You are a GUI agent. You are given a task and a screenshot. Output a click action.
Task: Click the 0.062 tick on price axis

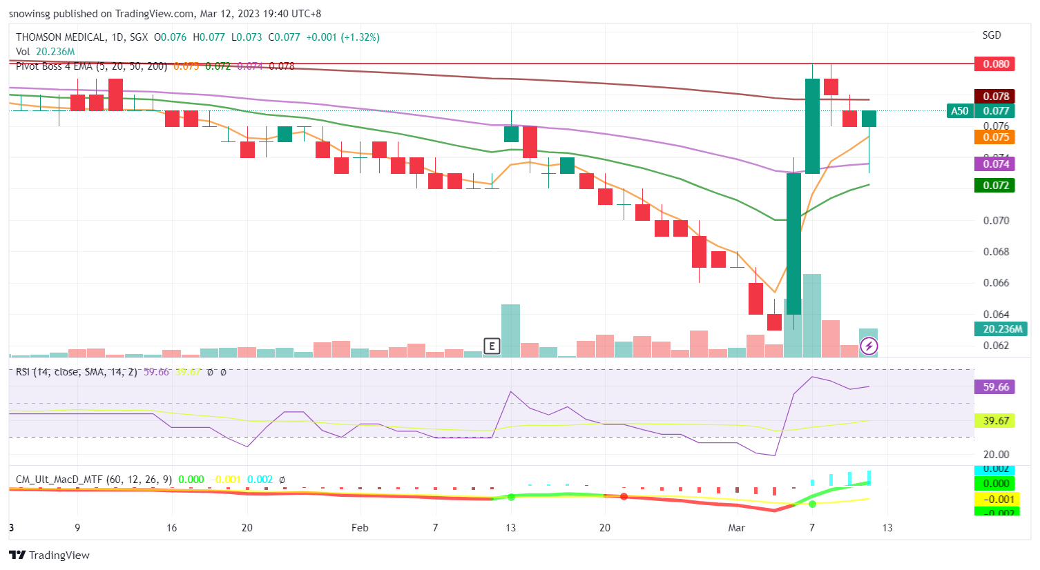click(996, 345)
